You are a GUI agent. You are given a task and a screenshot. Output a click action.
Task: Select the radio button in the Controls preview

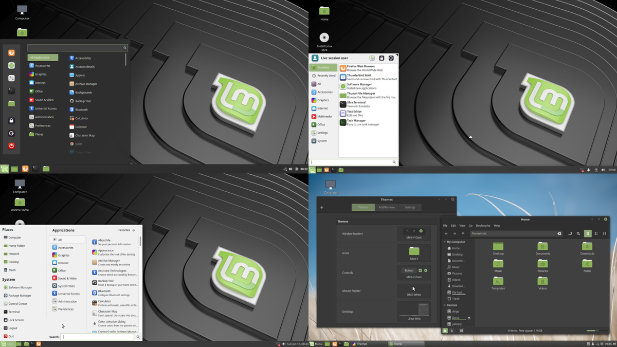[425, 270]
